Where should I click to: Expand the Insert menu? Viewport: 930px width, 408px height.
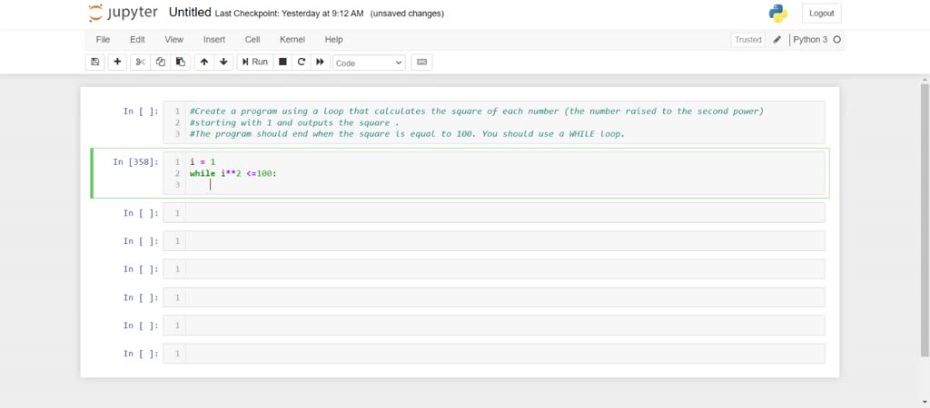click(x=214, y=40)
